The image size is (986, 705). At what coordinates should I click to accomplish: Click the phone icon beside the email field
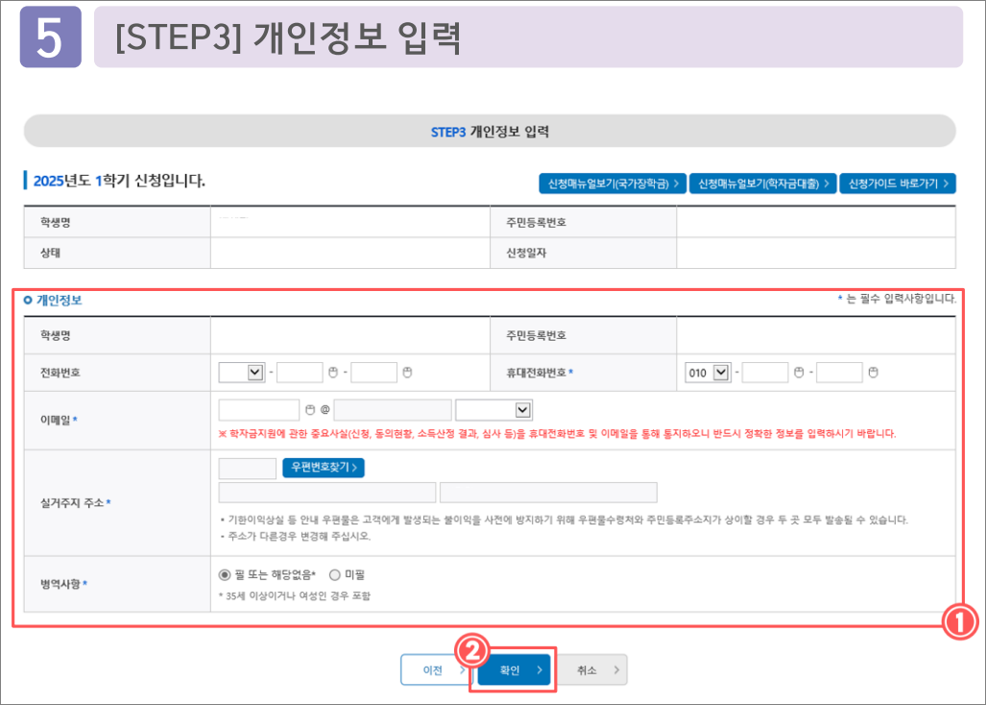coord(309,408)
